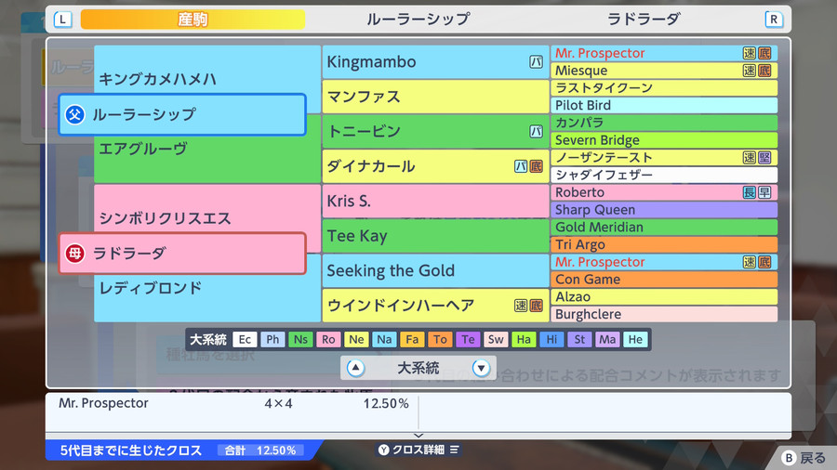This screenshot has width=837, height=470.
Task: Open the クロス詳細 list menu icon
Action: 454,450
